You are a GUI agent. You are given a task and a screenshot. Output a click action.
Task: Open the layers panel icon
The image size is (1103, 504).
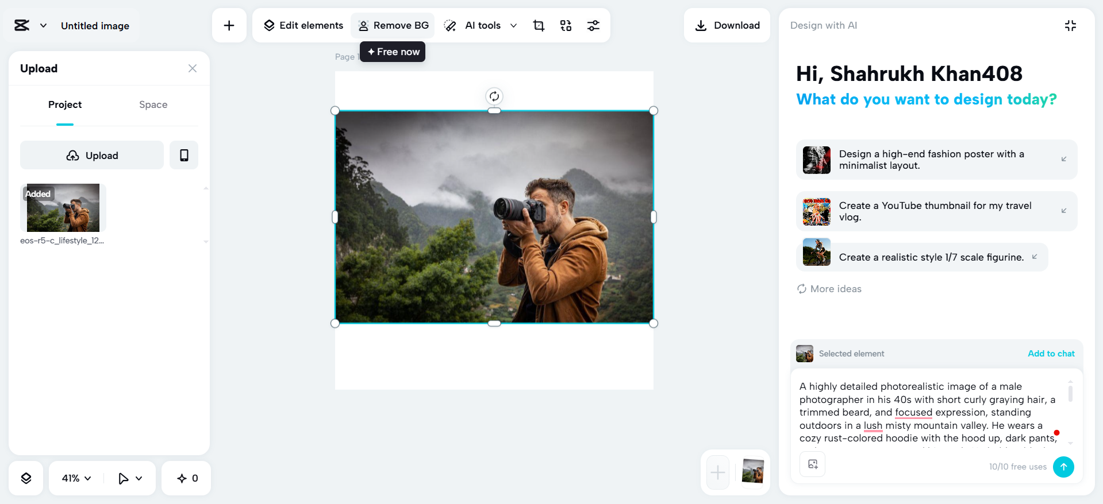[26, 478]
